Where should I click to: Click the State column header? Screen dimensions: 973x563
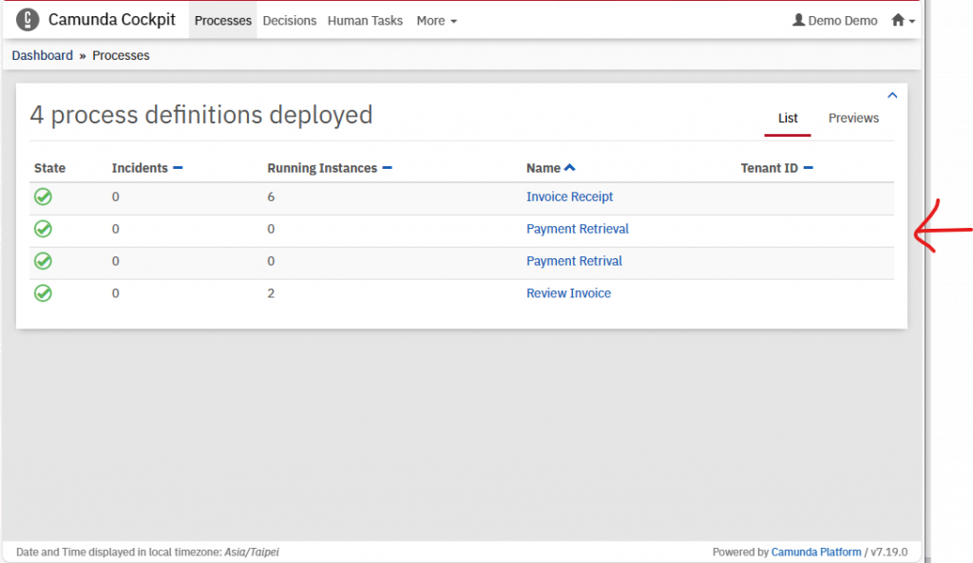click(49, 168)
